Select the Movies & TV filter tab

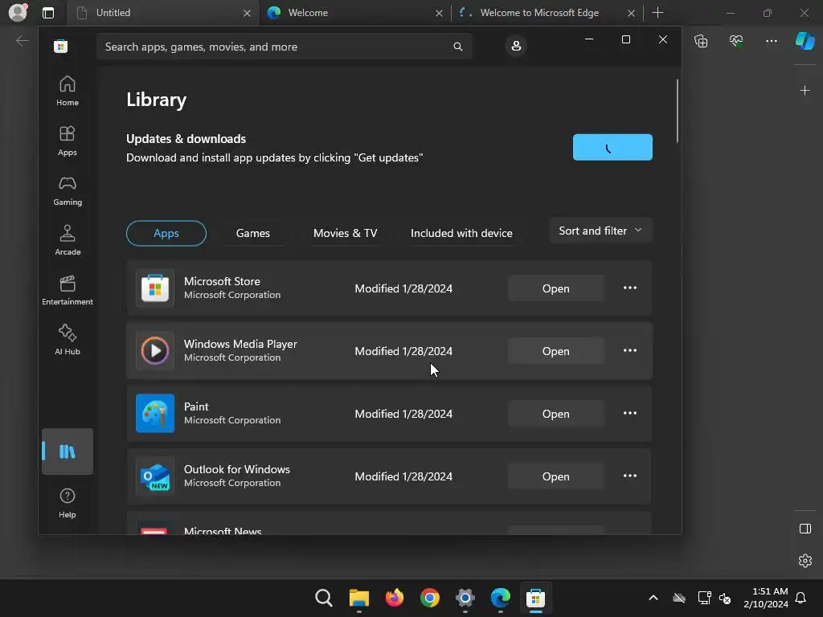345,233
